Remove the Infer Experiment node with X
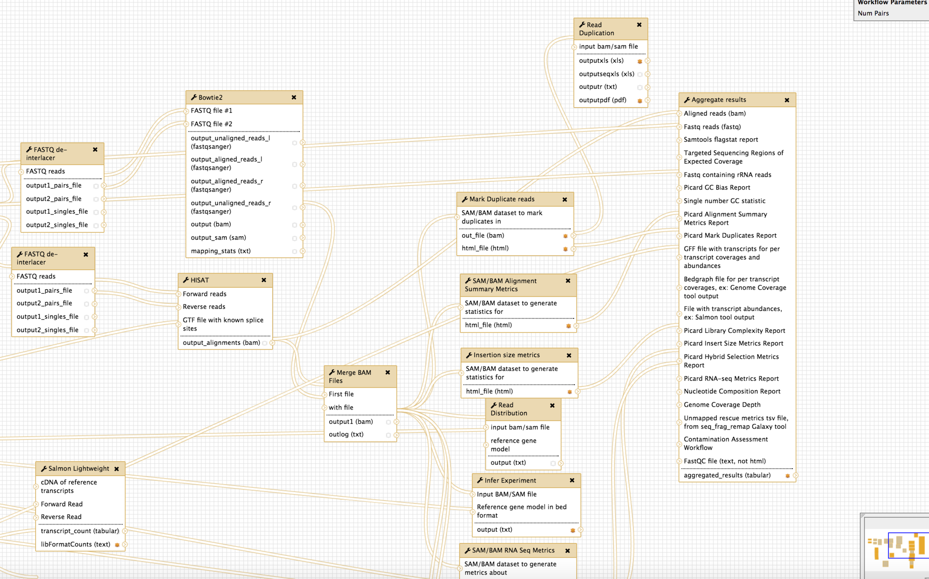The image size is (929, 579). pos(572,480)
